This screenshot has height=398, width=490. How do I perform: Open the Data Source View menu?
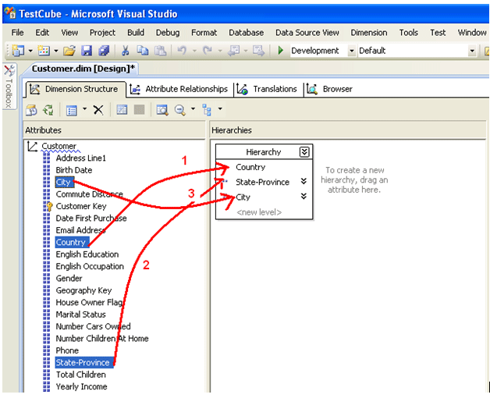click(307, 33)
